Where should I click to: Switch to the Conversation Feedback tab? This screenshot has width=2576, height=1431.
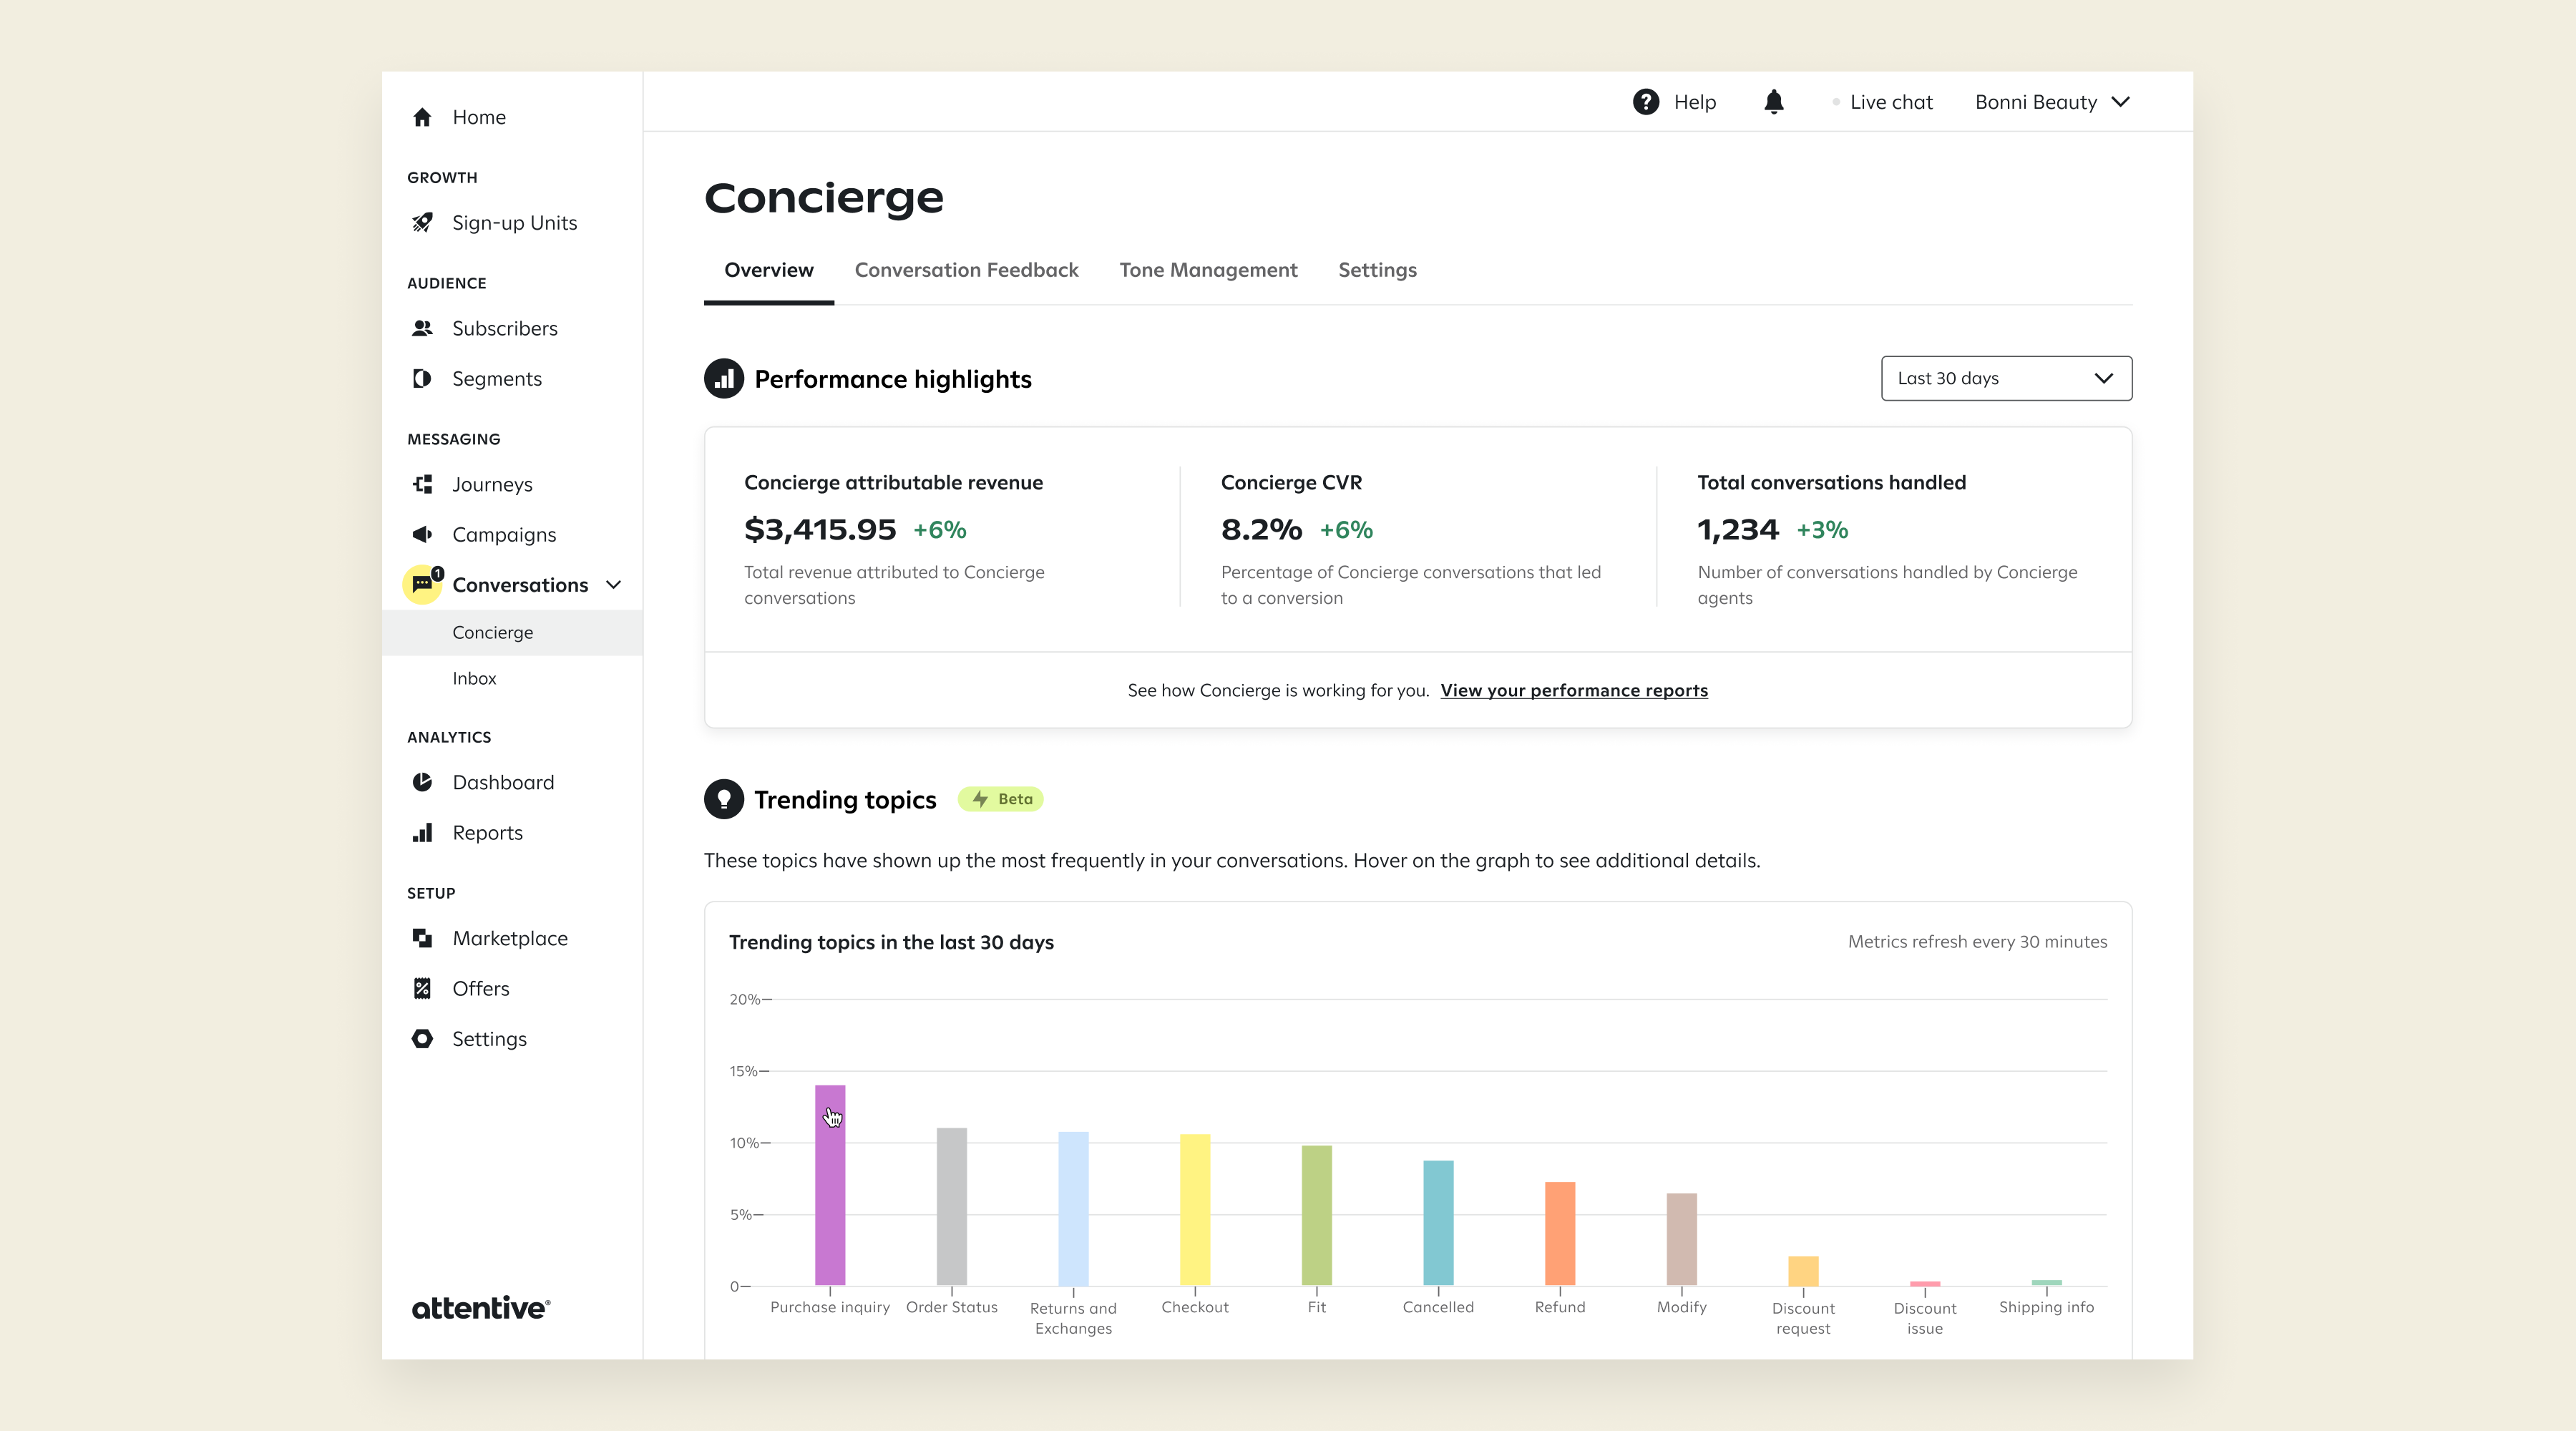[966, 270]
